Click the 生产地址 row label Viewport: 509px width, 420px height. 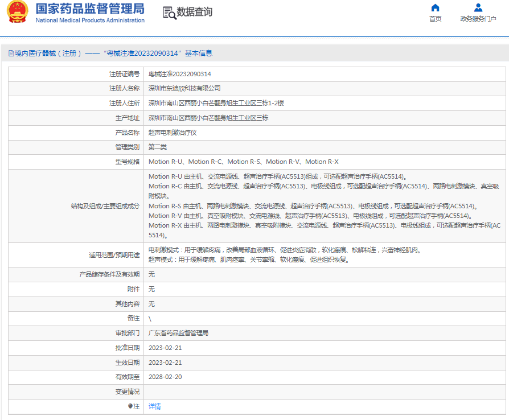point(128,118)
